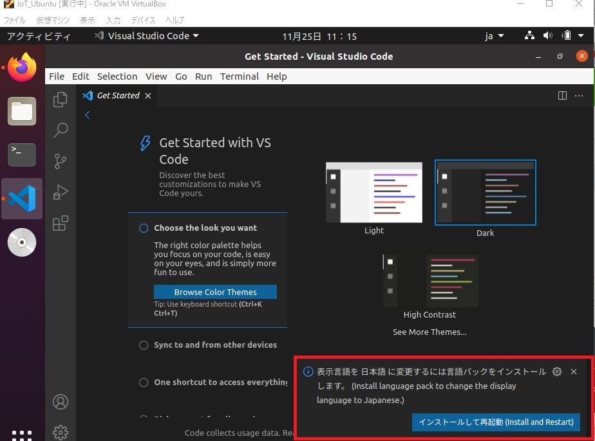Open Terminal from the Ubuntu dock
This screenshot has height=441, width=595.
(x=22, y=154)
